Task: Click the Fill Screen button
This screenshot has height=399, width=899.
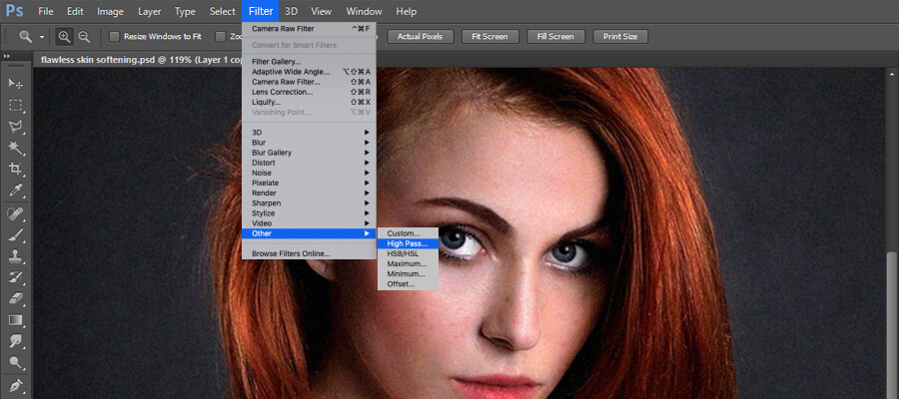Action: click(555, 37)
